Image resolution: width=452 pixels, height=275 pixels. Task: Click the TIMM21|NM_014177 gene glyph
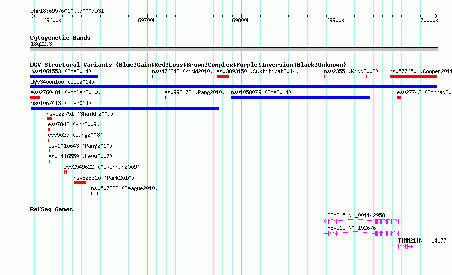click(x=406, y=247)
